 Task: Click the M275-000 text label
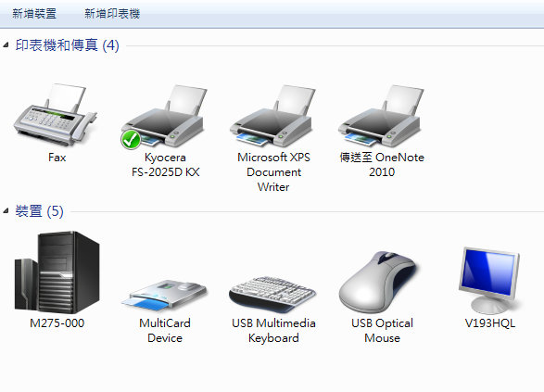tap(57, 323)
